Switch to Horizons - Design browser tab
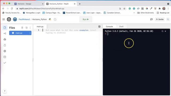171x96 pixels. click(29, 4)
